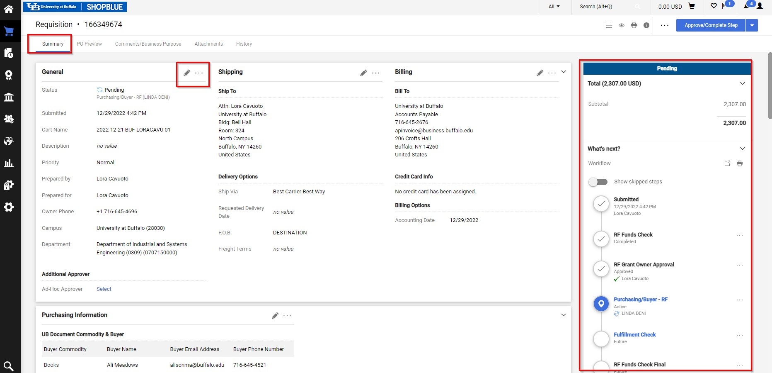
Task: Open the Comments/Business Purpose tab
Action: pos(148,44)
